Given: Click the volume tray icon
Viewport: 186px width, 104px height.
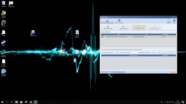Looking at the screenshot, I should 170,102.
